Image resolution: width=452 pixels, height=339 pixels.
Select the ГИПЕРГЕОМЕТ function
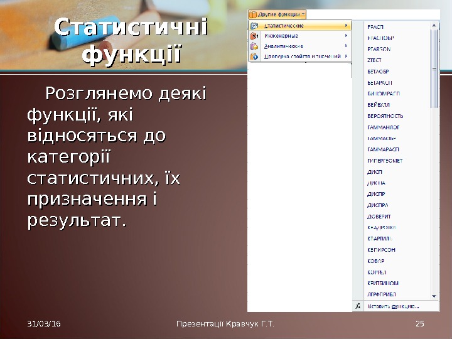pyautogui.click(x=385, y=161)
